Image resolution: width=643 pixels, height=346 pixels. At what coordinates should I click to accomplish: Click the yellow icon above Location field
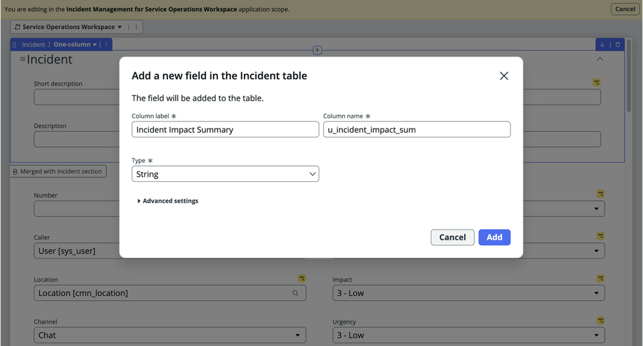point(302,278)
